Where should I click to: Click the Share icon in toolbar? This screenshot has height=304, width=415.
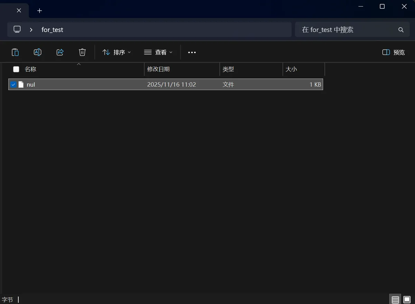coord(60,52)
